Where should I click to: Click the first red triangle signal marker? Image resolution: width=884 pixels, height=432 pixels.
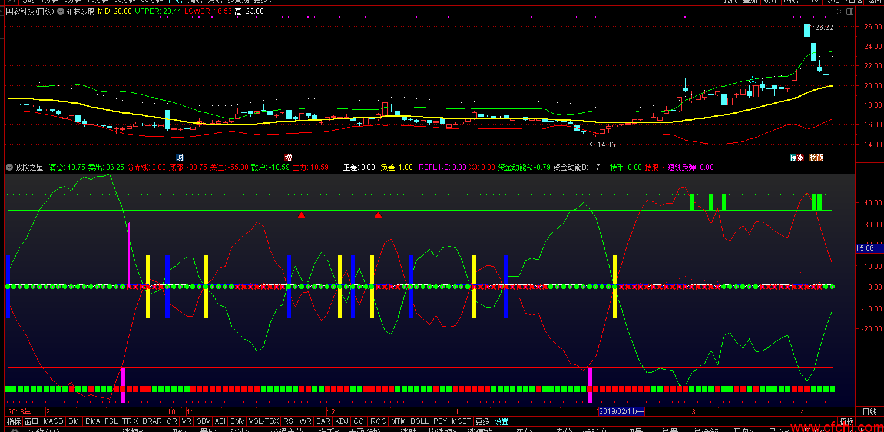click(x=302, y=215)
